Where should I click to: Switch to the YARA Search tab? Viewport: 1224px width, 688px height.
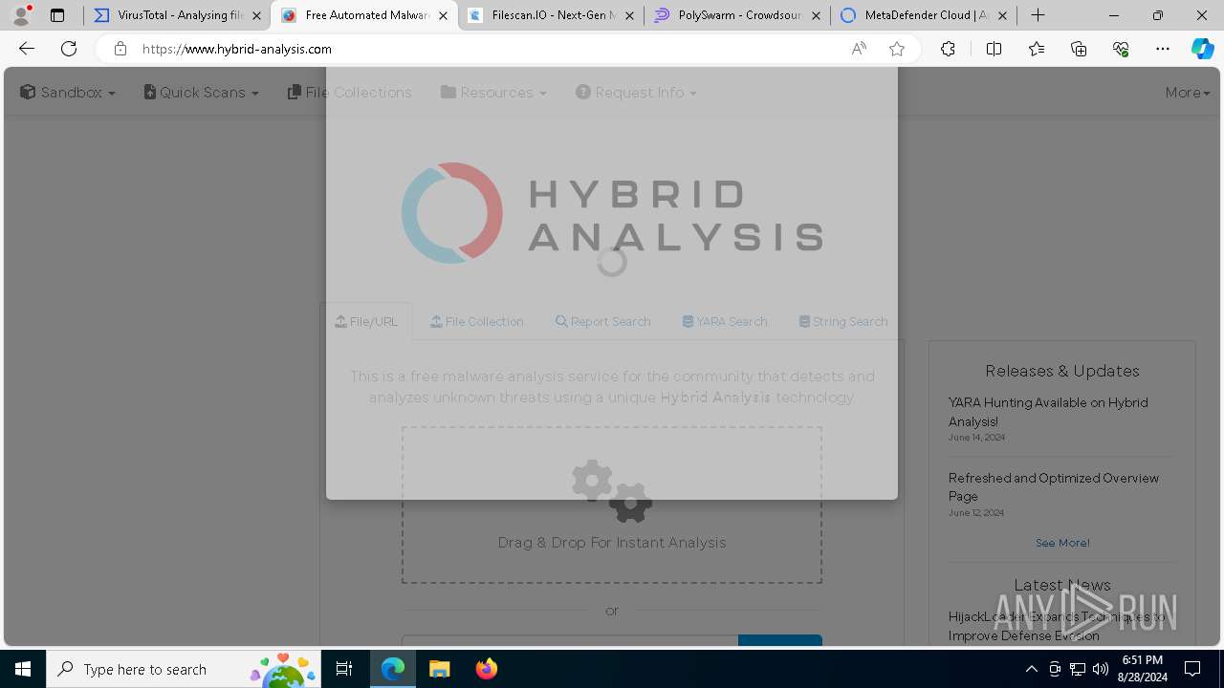(725, 322)
